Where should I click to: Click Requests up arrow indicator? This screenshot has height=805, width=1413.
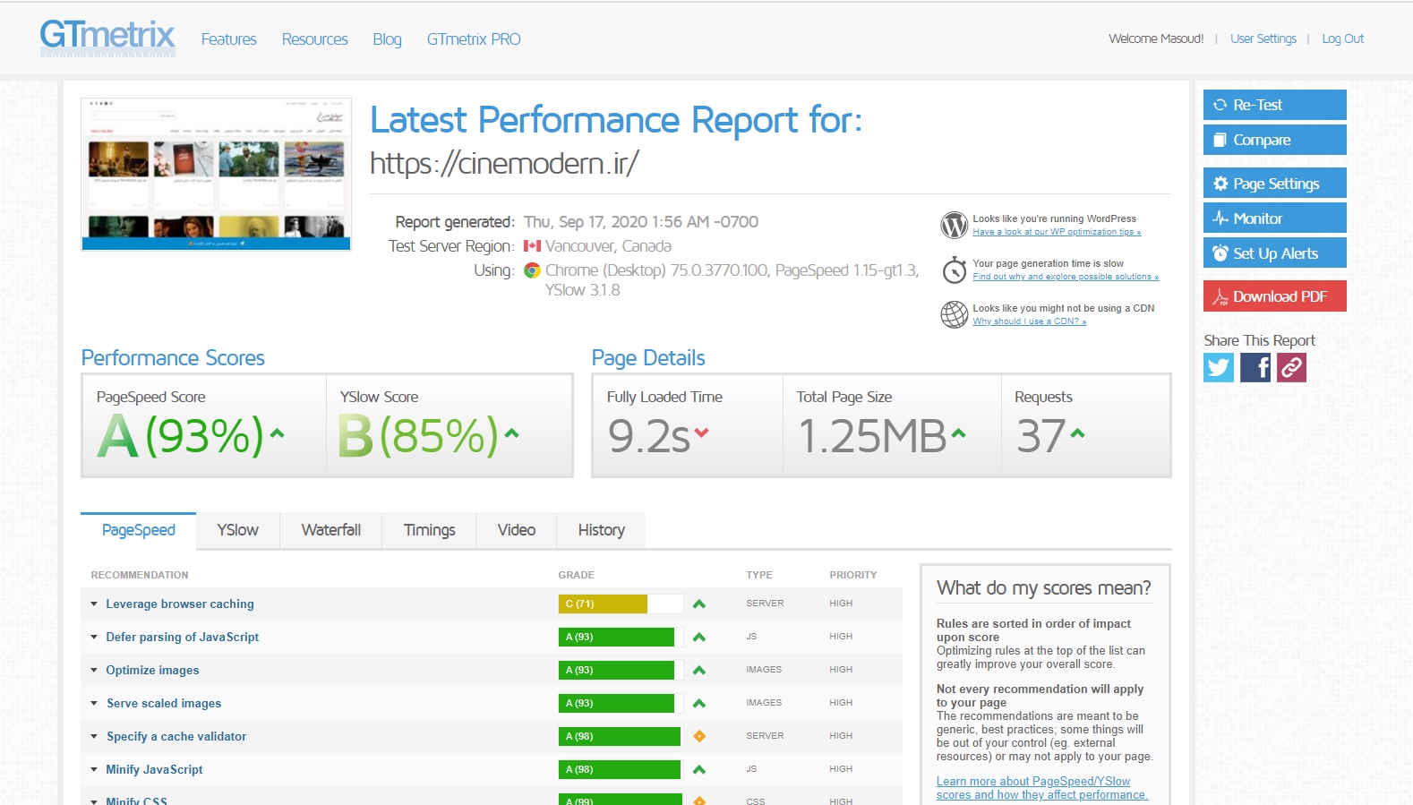1078,433
